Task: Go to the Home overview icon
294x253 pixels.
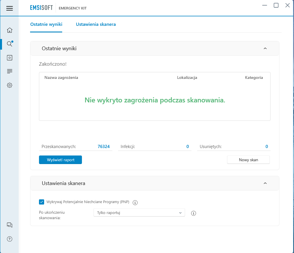Action: click(x=9, y=30)
